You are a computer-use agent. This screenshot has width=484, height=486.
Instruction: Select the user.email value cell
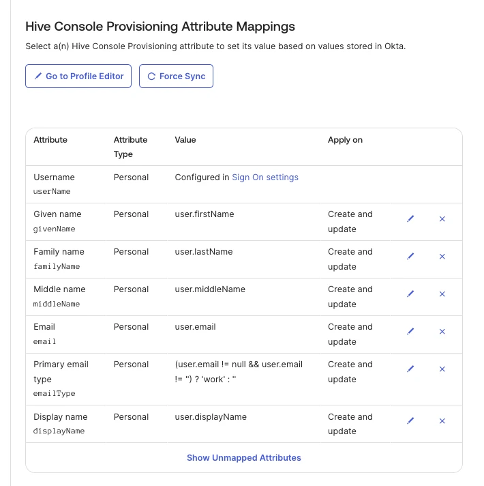195,327
